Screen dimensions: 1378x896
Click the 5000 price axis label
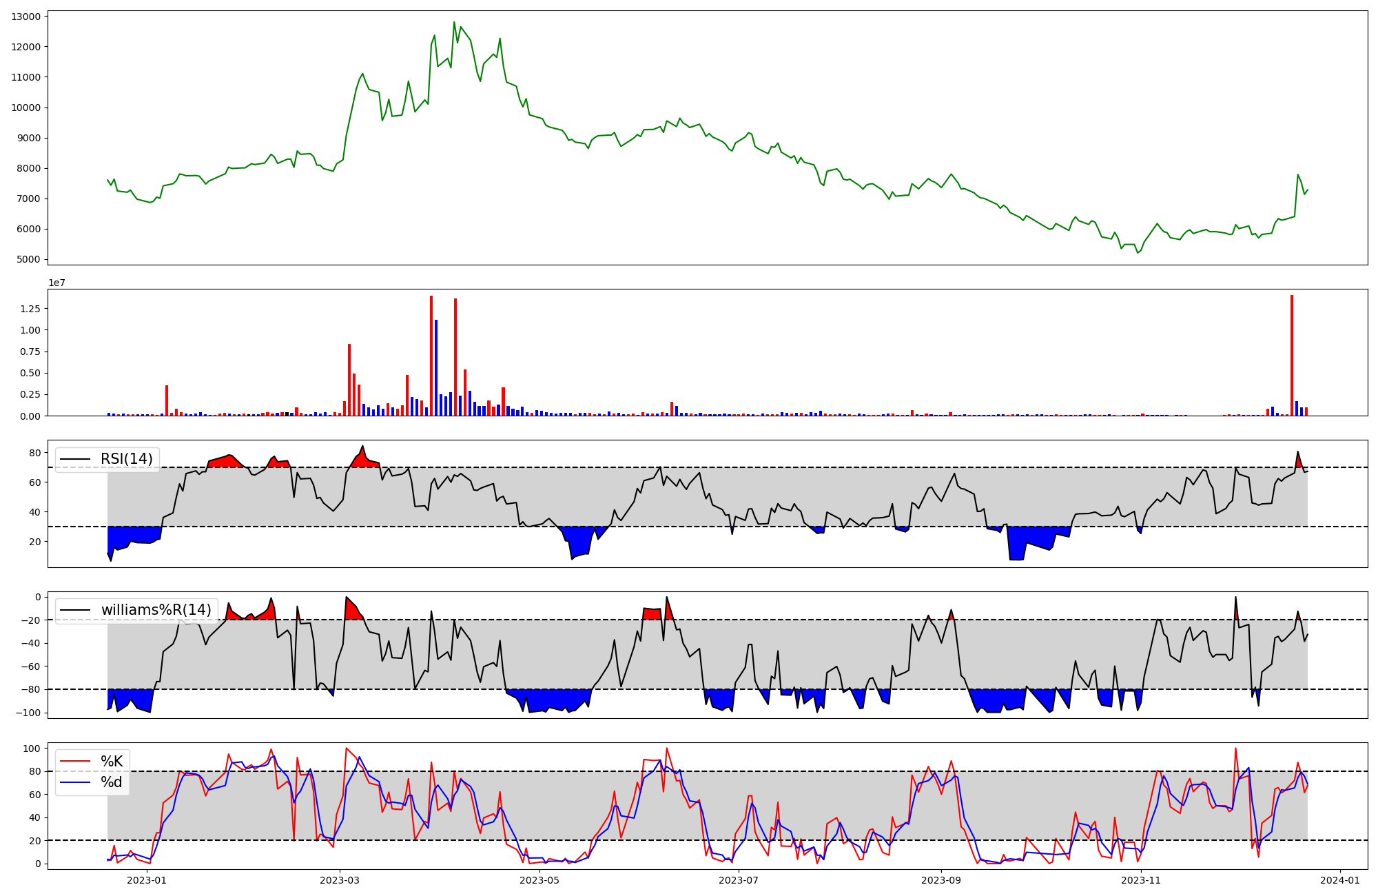(x=28, y=260)
